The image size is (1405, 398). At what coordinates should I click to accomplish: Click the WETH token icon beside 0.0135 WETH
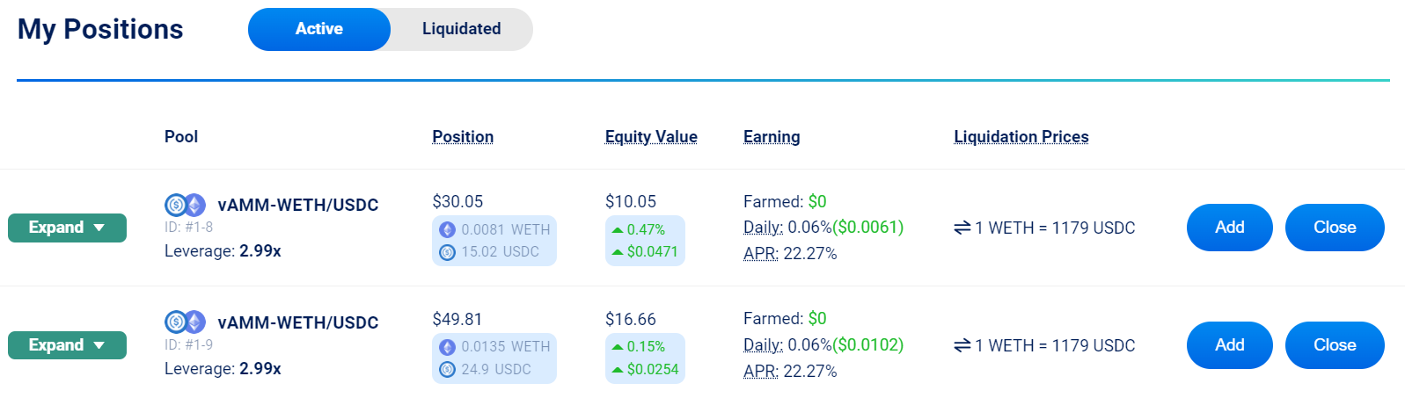pyautogui.click(x=448, y=347)
